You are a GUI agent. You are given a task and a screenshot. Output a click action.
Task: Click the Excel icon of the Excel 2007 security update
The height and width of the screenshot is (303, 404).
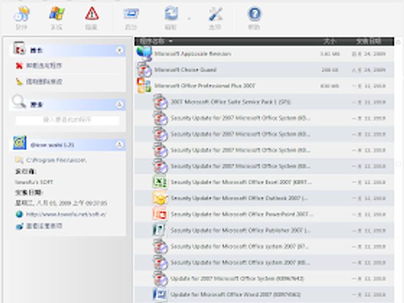point(159,182)
